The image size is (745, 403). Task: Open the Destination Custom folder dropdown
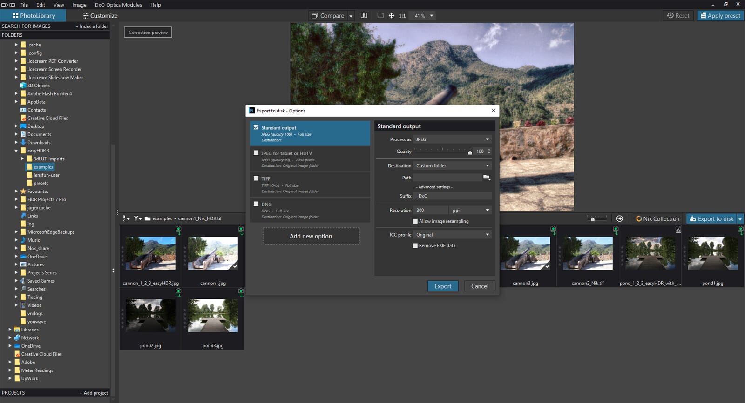point(452,165)
